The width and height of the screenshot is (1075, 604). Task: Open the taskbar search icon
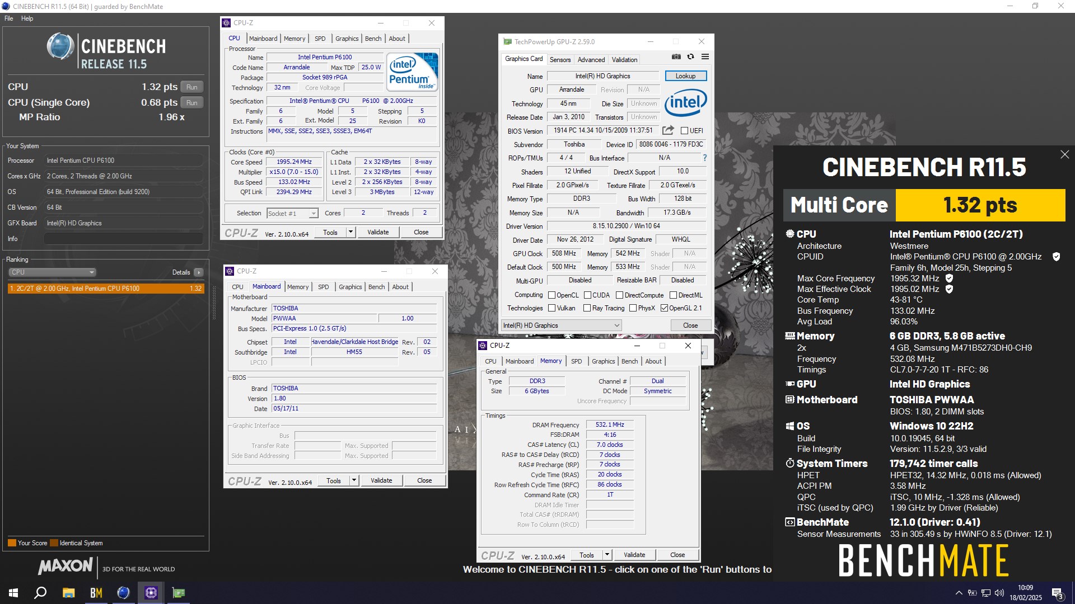point(40,593)
